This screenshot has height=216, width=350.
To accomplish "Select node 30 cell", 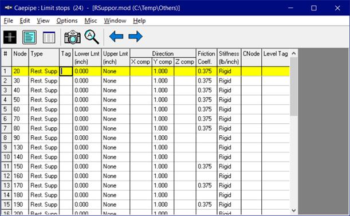I will [20, 81].
